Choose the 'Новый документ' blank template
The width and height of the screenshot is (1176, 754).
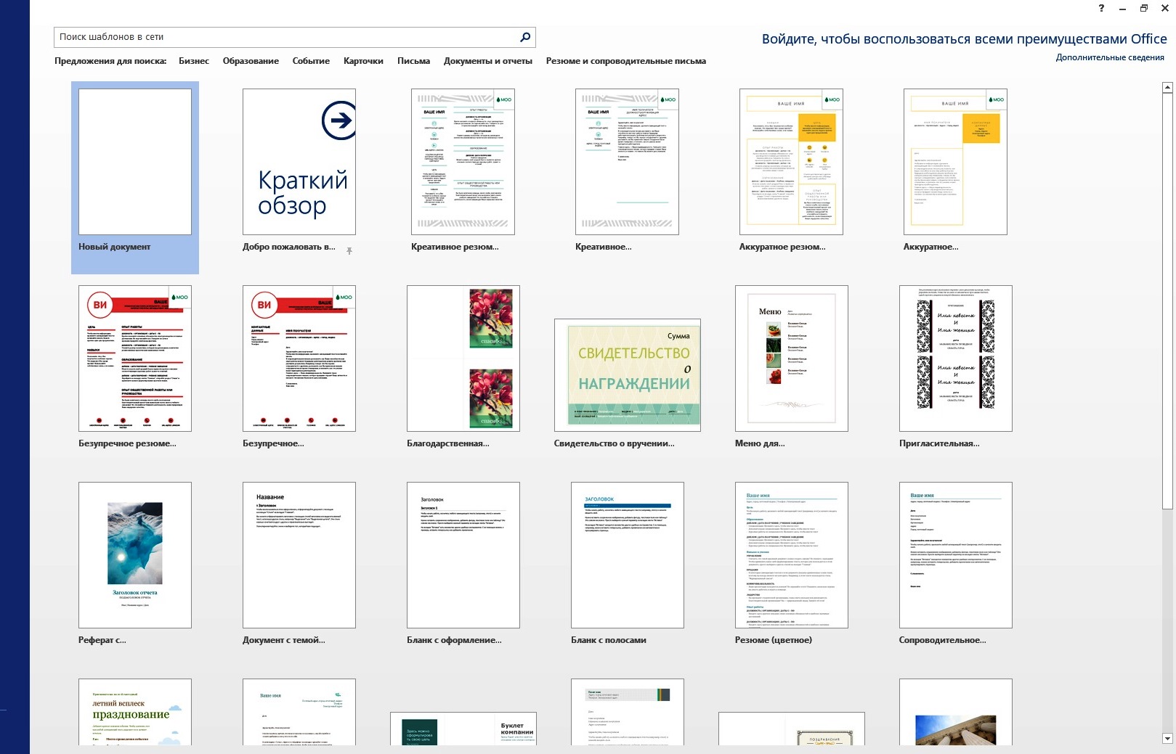[135, 162]
